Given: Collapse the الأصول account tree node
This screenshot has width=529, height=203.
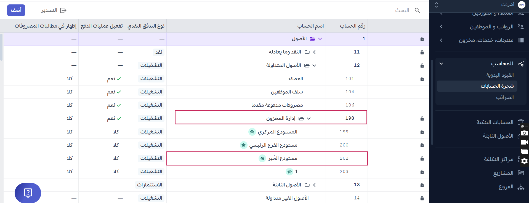Looking at the screenshot, I should click(320, 39).
